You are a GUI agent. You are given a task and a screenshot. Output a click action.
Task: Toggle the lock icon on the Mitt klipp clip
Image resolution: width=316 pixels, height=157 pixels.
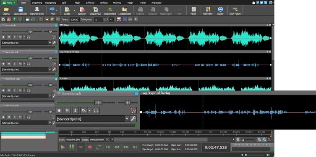pos(267,25)
